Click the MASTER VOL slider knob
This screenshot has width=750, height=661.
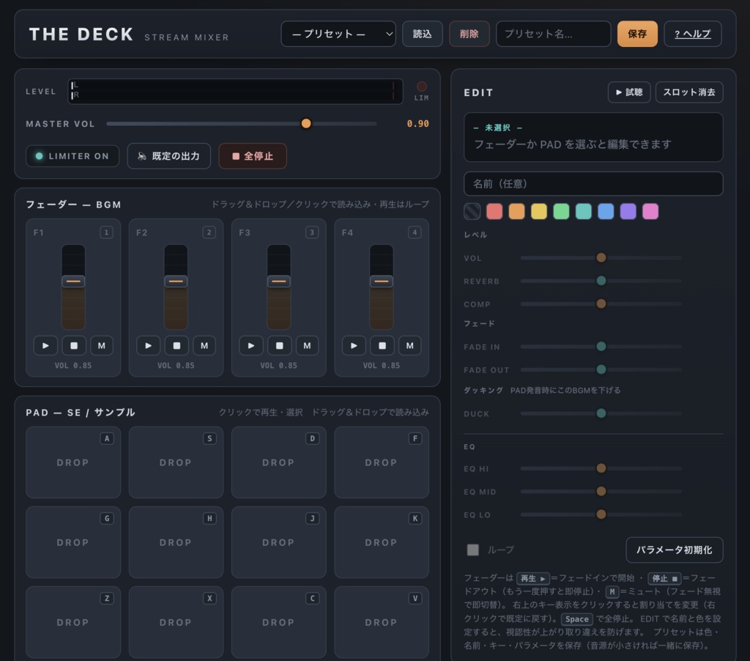click(306, 124)
